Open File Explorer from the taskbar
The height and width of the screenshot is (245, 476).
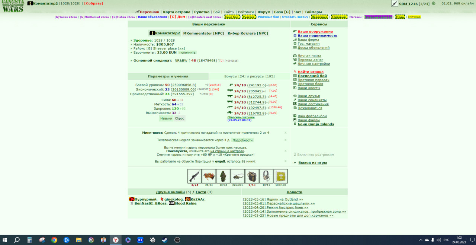[x=79, y=240]
